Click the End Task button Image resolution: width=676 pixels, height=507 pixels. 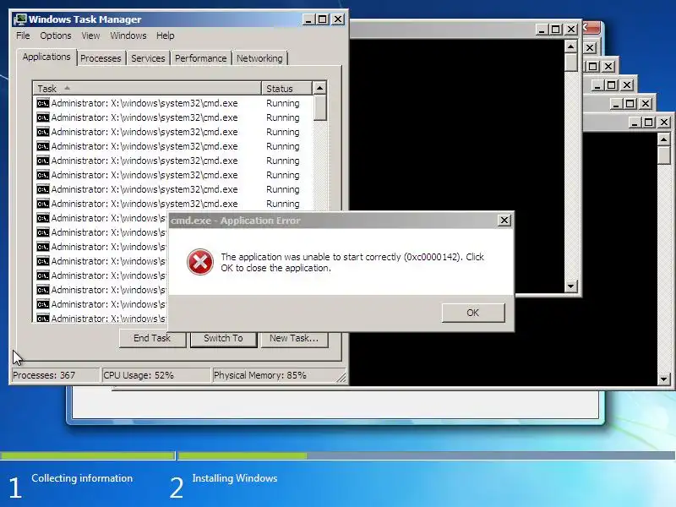point(152,339)
